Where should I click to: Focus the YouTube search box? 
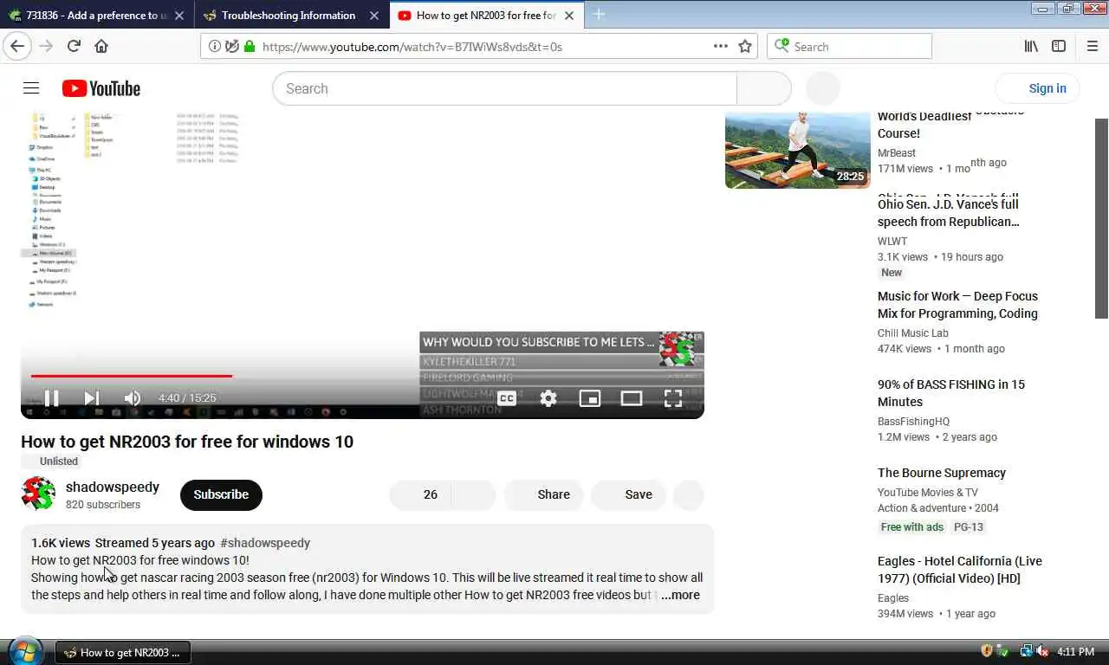504,88
